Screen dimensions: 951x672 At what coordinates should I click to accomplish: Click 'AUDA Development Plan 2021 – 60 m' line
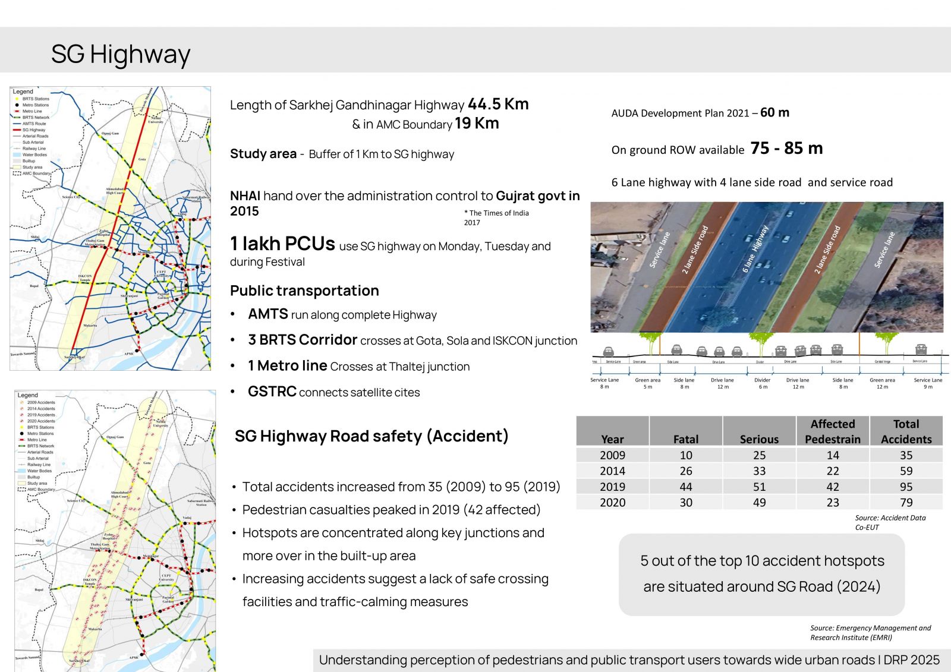point(700,113)
